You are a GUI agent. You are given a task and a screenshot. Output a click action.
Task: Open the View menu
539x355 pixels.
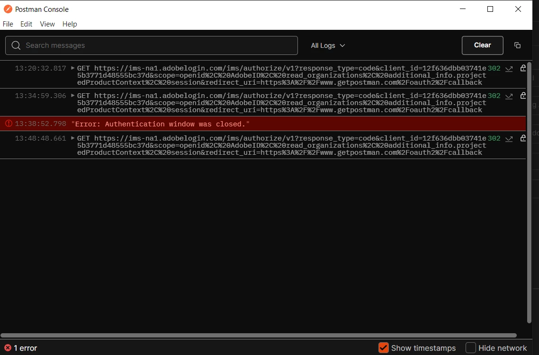pos(47,24)
